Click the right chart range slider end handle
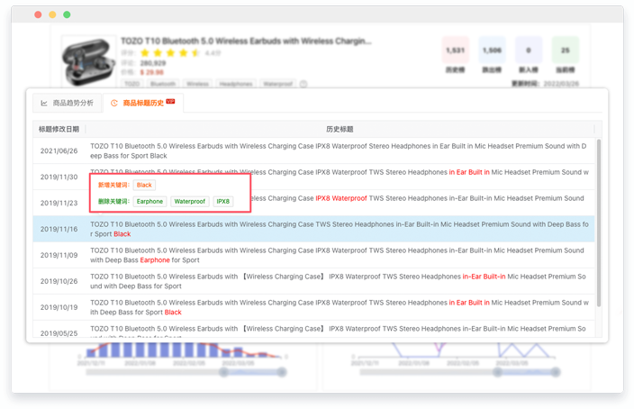The width and height of the screenshot is (634, 409). 556,372
